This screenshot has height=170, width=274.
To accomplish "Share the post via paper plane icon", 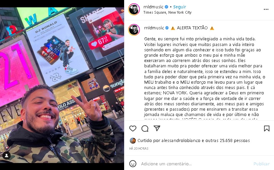I will coord(157,128).
